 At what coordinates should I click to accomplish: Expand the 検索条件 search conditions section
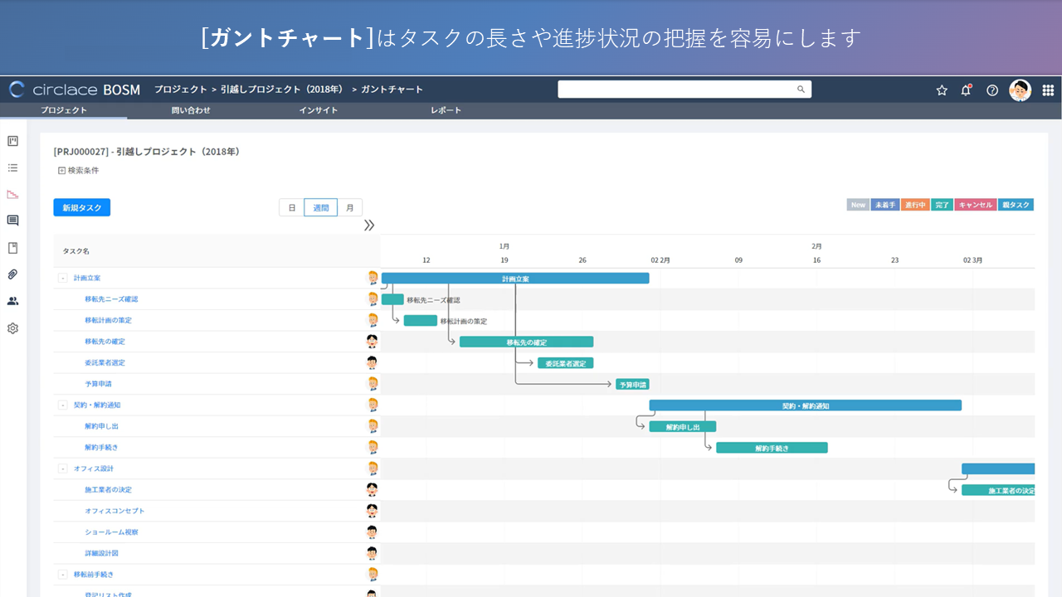pos(62,171)
